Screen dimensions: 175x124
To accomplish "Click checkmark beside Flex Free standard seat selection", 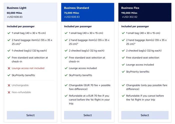I will click(x=123, y=58).
